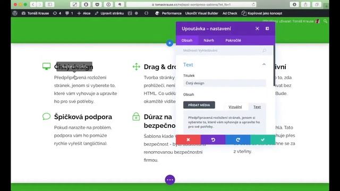340x191 pixels.
Task: Click the padlock blurb icon
Action: 136,117
